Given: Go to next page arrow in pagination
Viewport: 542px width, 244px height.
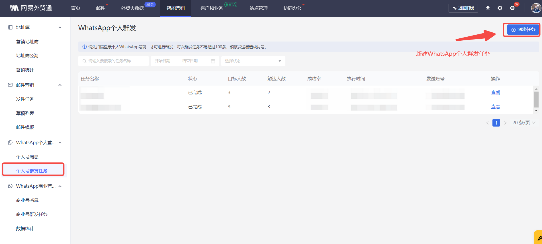Looking at the screenshot, I should click(x=505, y=123).
